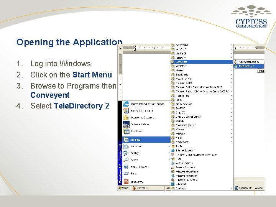Launch Internet Explorer from Programs list
The width and height of the screenshot is (276, 207).
click(x=202, y=151)
